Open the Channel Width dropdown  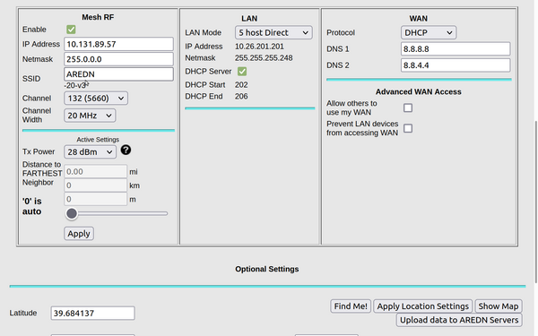coord(90,116)
